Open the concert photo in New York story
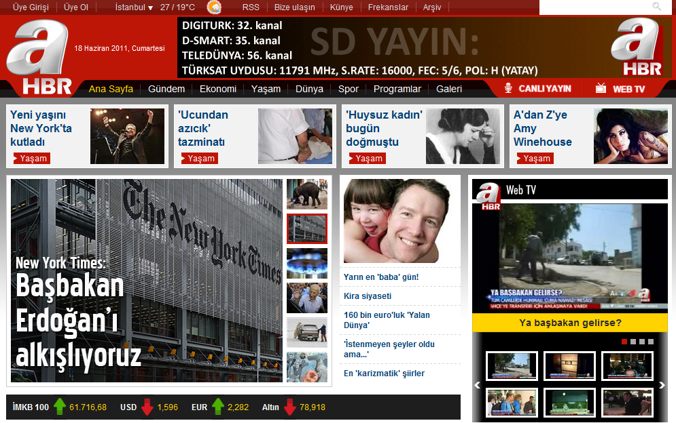The height and width of the screenshot is (423, 676). pos(127,136)
